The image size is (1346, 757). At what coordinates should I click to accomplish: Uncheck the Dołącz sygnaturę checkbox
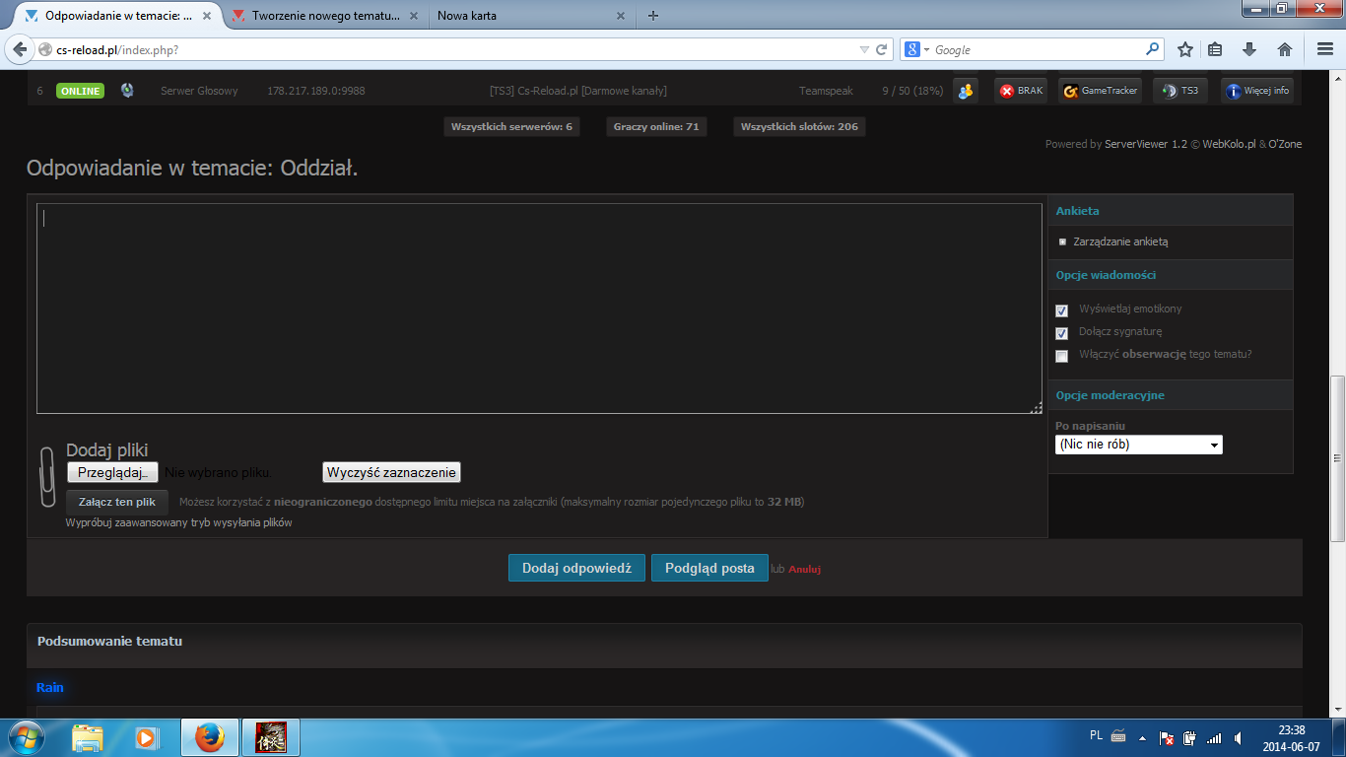point(1061,333)
